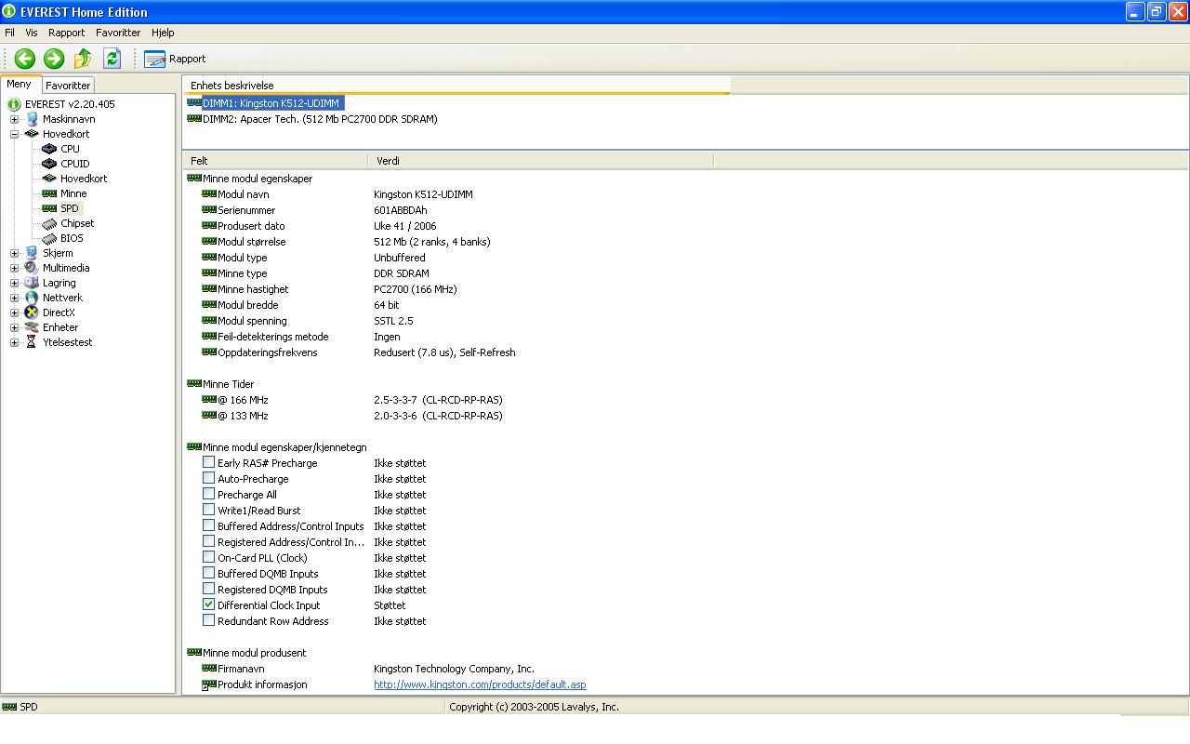Expand the Enheter tree node
Viewport: 1190px width, 744px height.
point(15,327)
